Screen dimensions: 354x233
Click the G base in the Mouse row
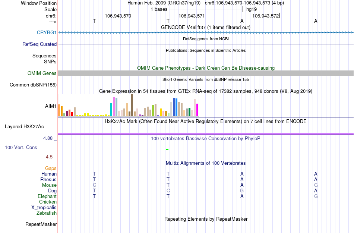pos(316,185)
